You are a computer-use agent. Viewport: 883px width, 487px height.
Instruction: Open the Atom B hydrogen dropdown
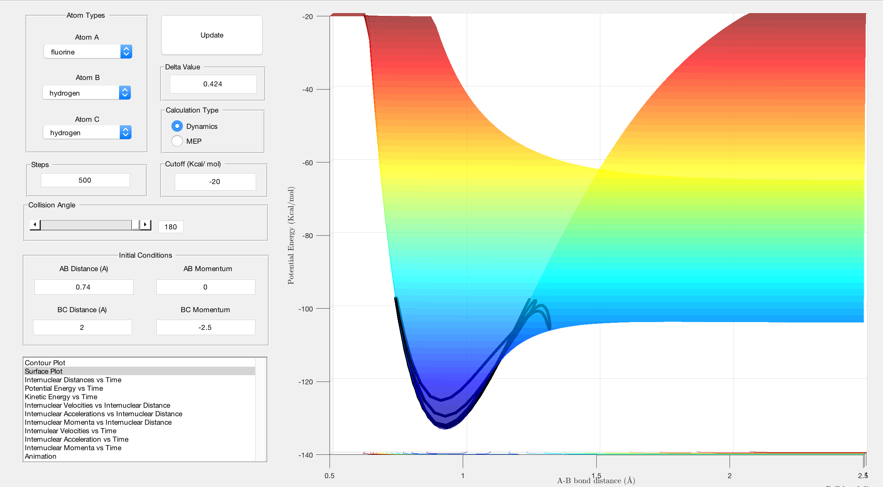86,93
